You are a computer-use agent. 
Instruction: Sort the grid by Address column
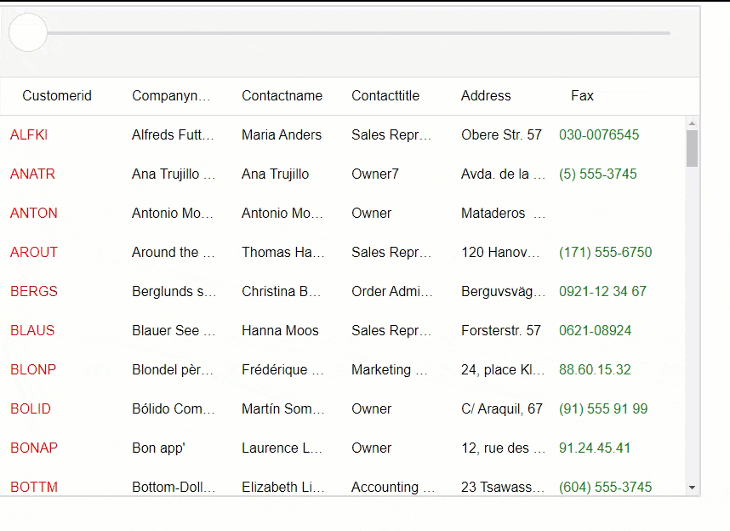coord(485,95)
